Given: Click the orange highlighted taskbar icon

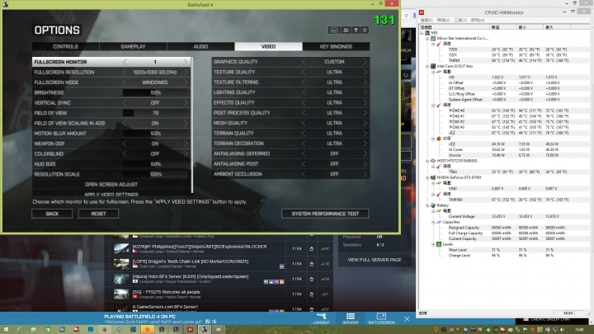Looking at the screenshot, I should click(147, 329).
